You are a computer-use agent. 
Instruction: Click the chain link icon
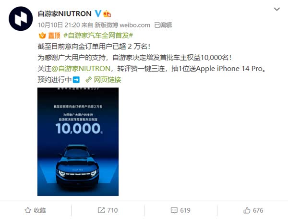tap(89, 80)
